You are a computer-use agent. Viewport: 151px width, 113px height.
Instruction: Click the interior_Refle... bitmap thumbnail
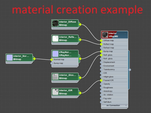tap(55, 39)
